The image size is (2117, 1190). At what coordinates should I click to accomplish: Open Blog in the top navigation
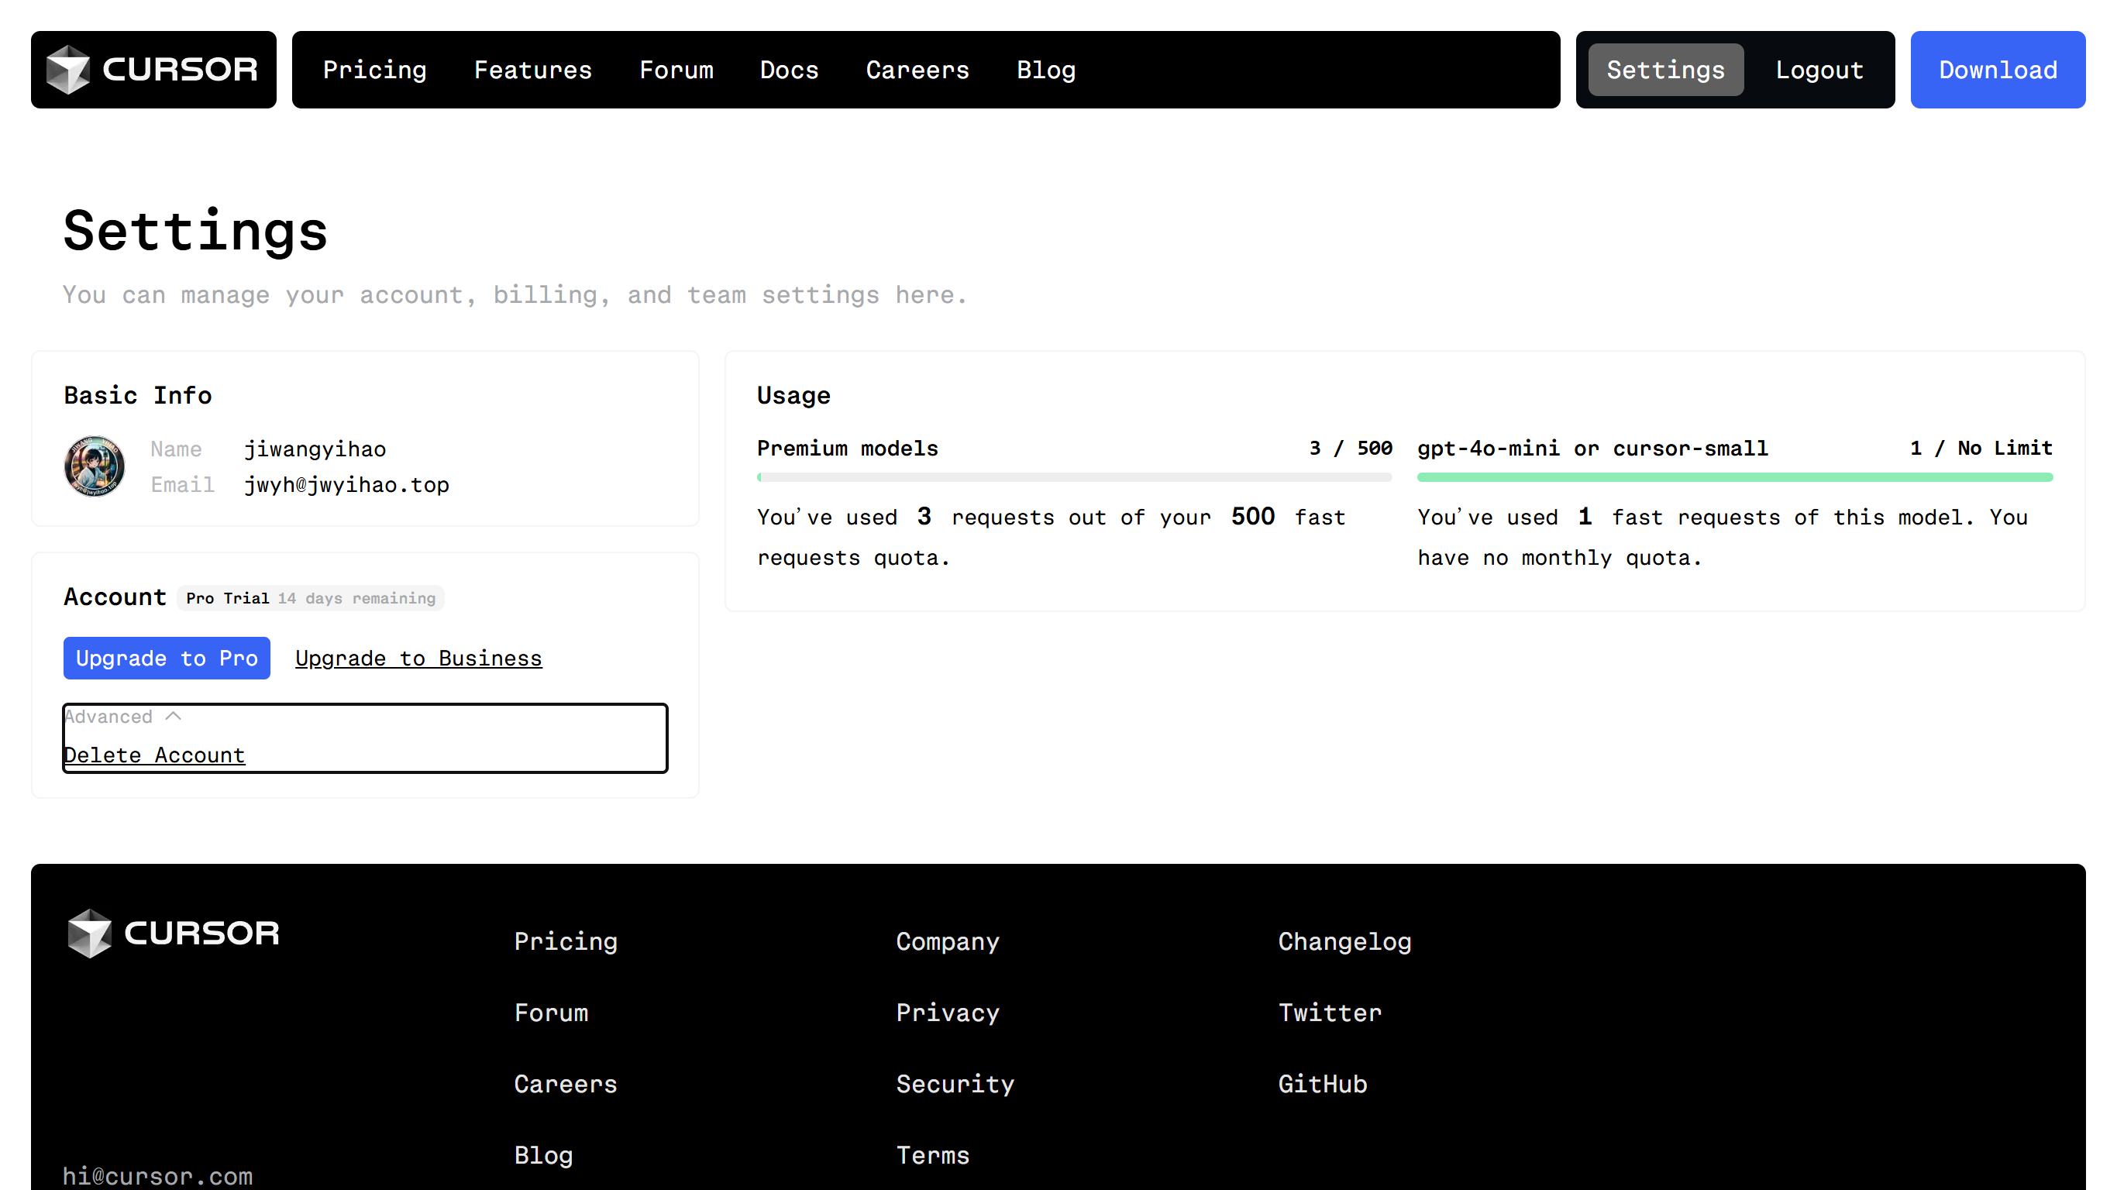click(1046, 70)
